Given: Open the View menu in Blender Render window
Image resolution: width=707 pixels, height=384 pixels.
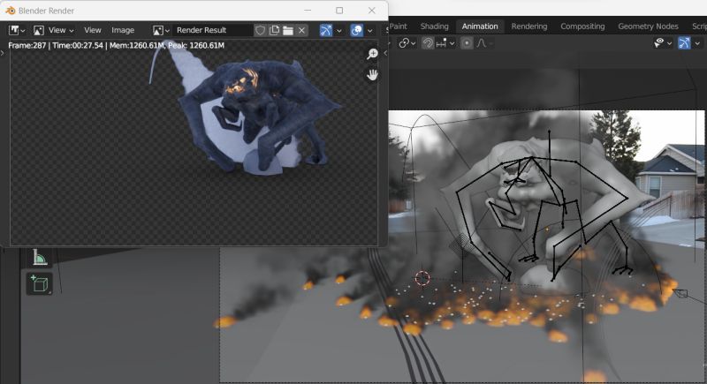Looking at the screenshot, I should pos(93,30).
